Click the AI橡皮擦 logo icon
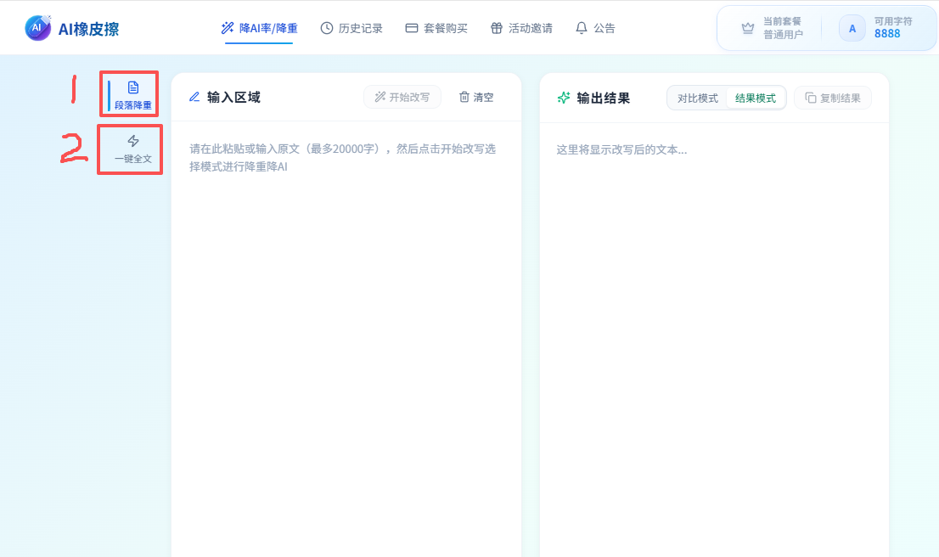939x557 pixels. point(37,28)
